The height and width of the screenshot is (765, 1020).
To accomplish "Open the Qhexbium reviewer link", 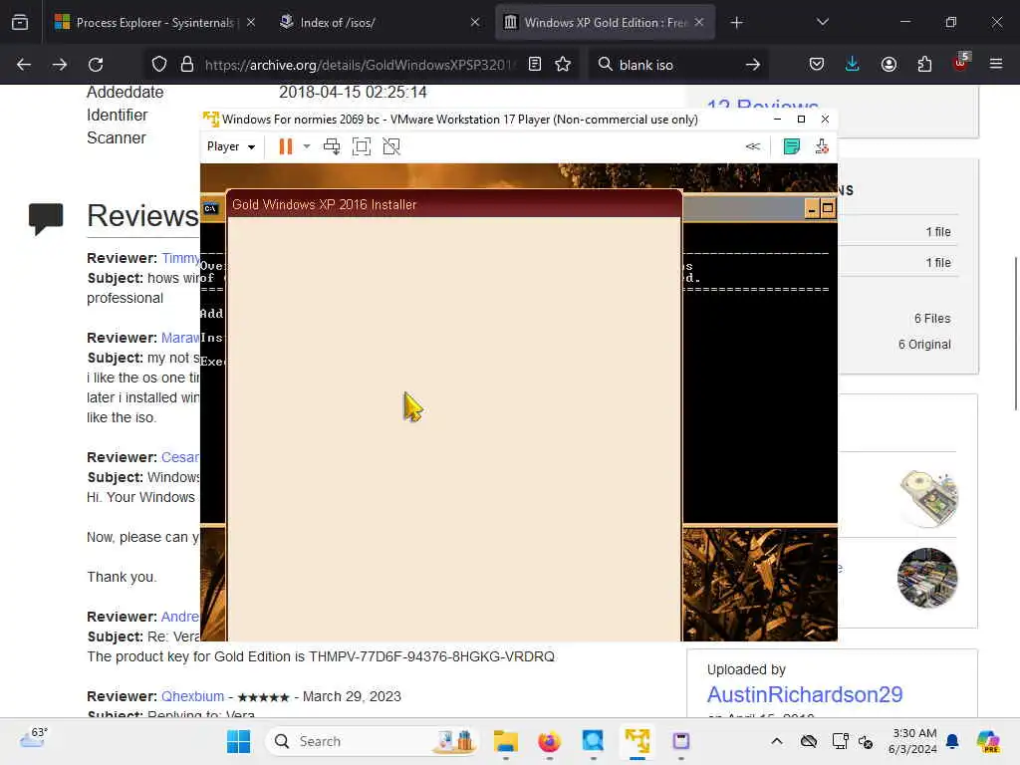I will click(x=192, y=696).
